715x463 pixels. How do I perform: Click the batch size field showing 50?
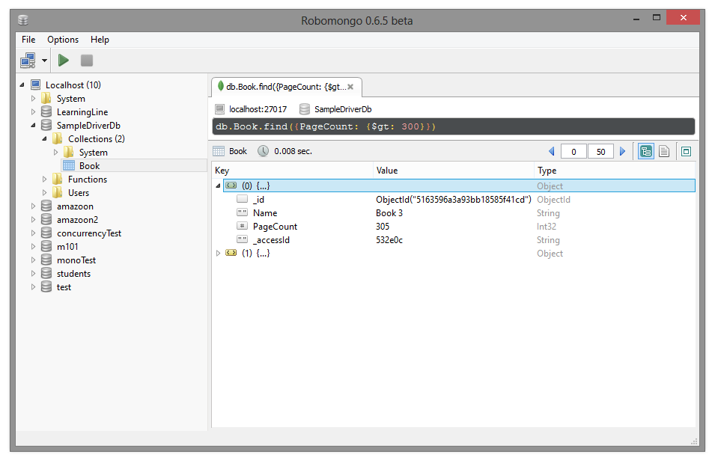[600, 152]
